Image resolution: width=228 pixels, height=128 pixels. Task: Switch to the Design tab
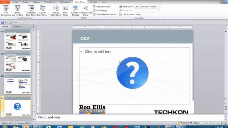pos(36,2)
